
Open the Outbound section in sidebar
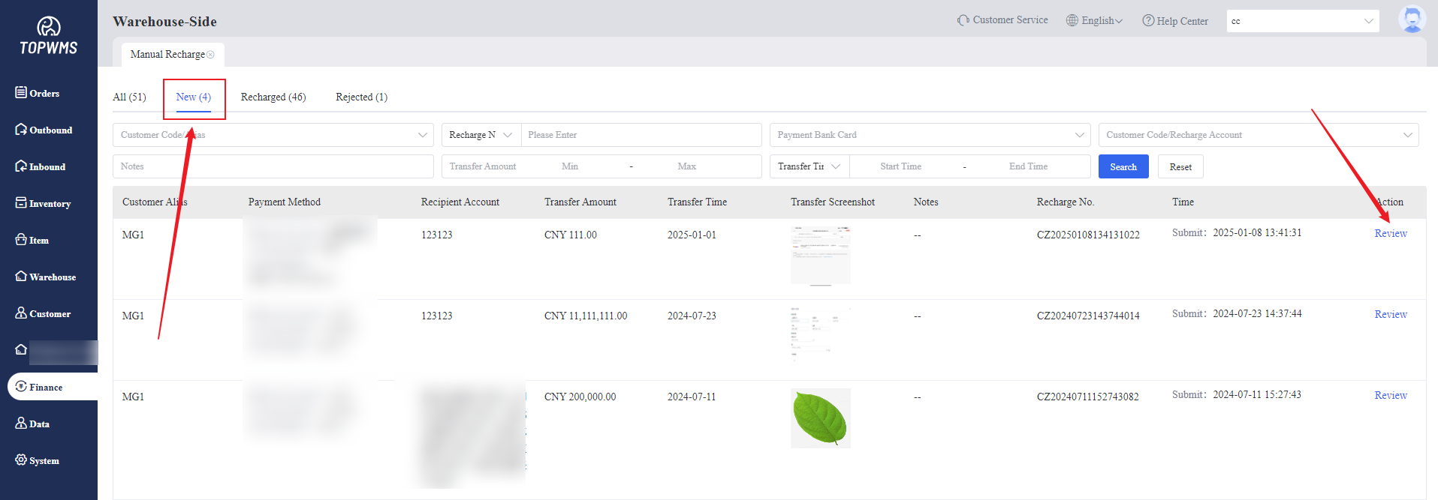point(21,130)
